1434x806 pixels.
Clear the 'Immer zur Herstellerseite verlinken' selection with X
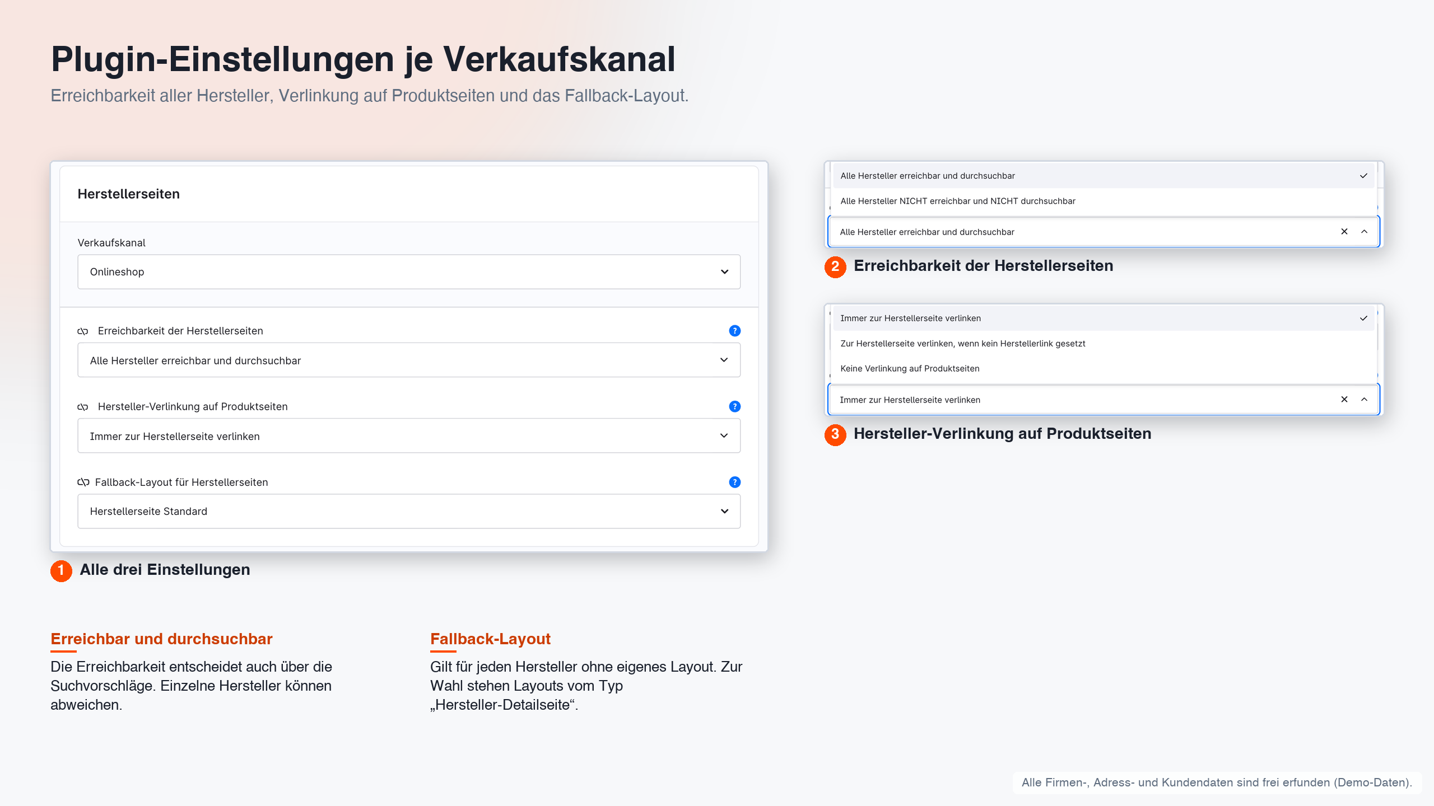point(1344,400)
